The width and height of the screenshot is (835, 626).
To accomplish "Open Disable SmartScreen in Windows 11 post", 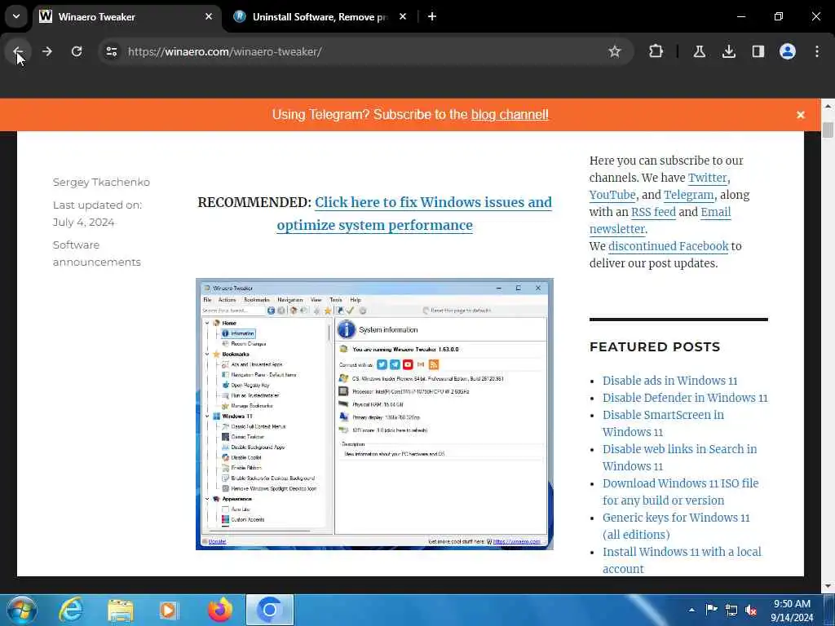I will [663, 423].
